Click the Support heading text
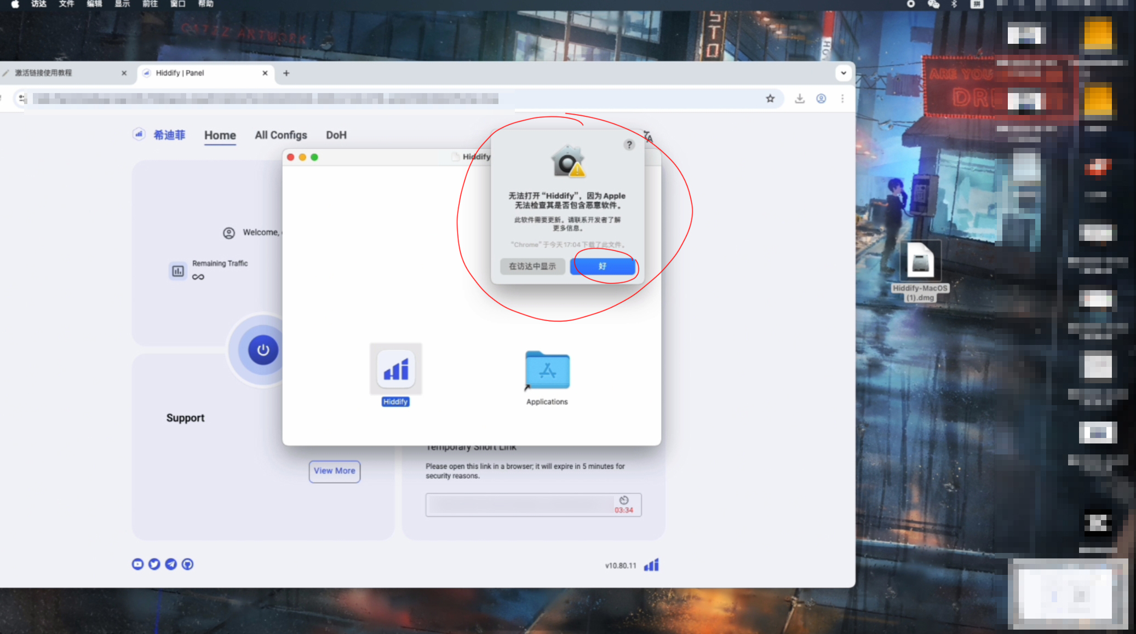This screenshot has width=1136, height=634. point(185,418)
